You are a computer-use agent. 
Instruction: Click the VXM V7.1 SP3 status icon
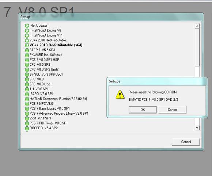point(27,118)
